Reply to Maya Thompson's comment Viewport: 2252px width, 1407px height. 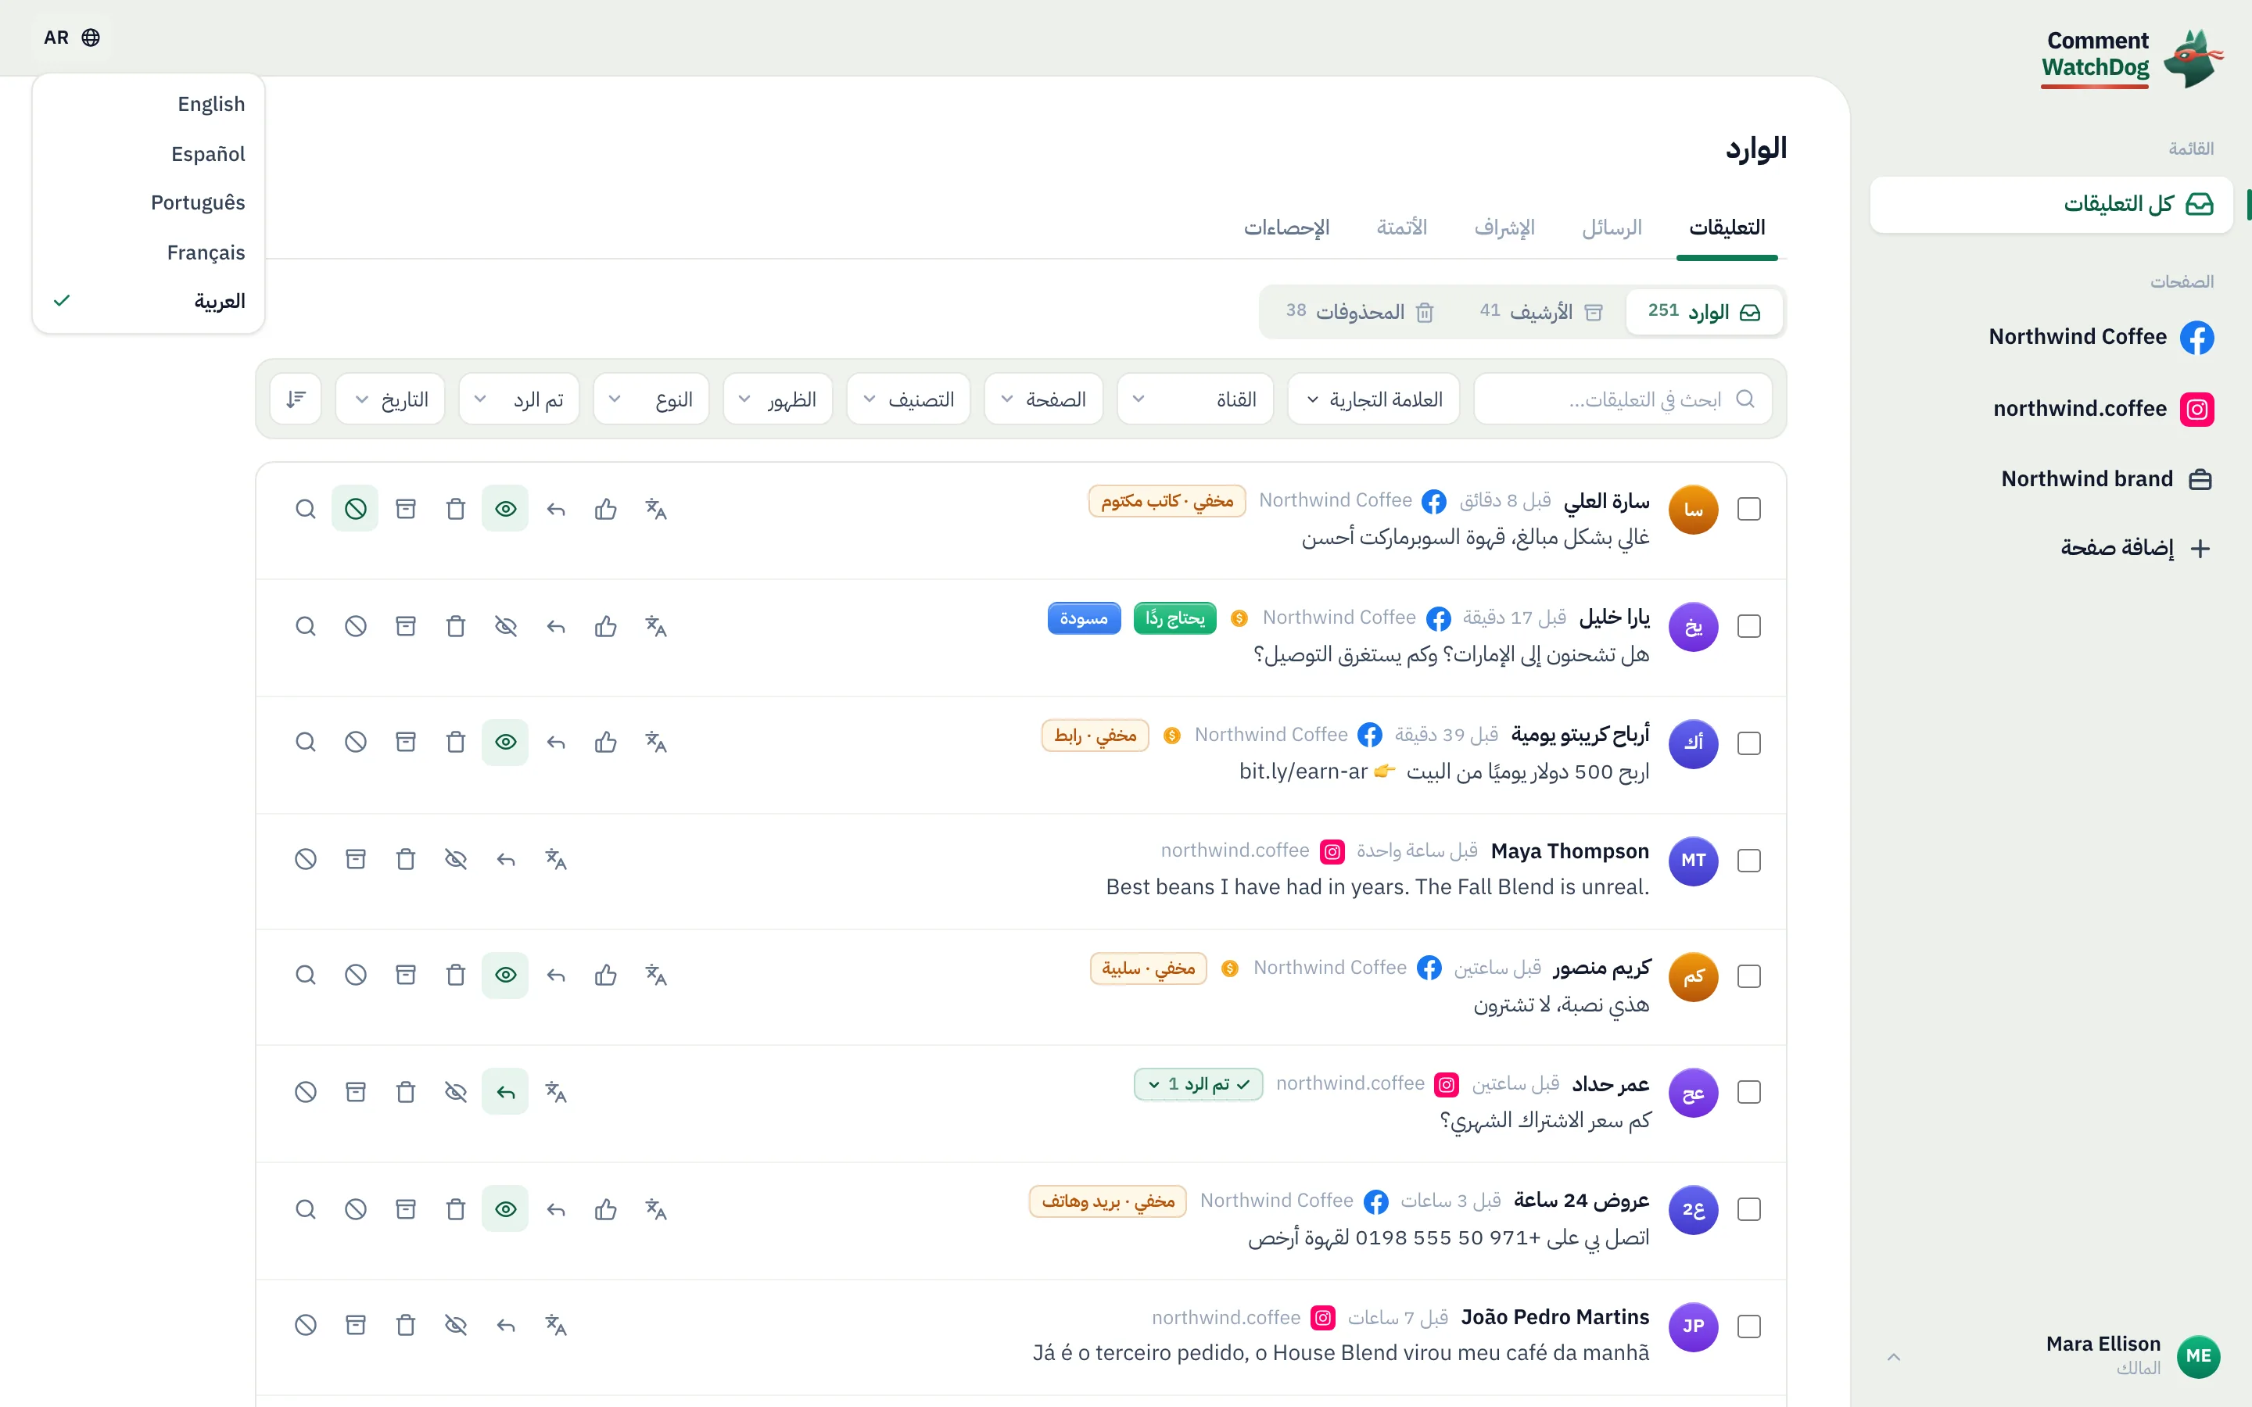click(x=505, y=859)
